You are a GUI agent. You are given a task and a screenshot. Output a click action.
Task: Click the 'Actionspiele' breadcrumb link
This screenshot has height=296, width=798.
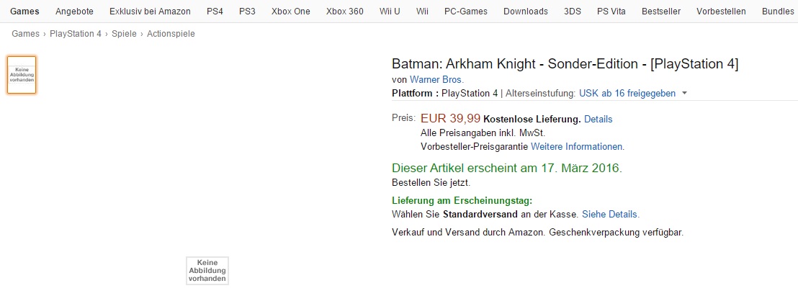[171, 34]
